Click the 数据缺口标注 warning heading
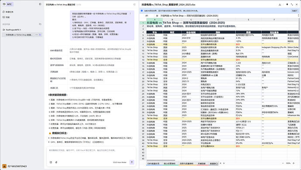The height and width of the screenshot is (170, 301). [x=58, y=133]
